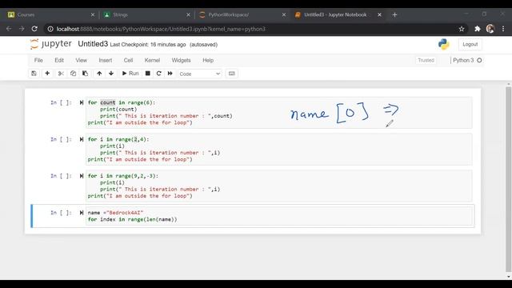This screenshot has width=512, height=288.
Task: Open the browser profile avatar
Action: [490, 29]
